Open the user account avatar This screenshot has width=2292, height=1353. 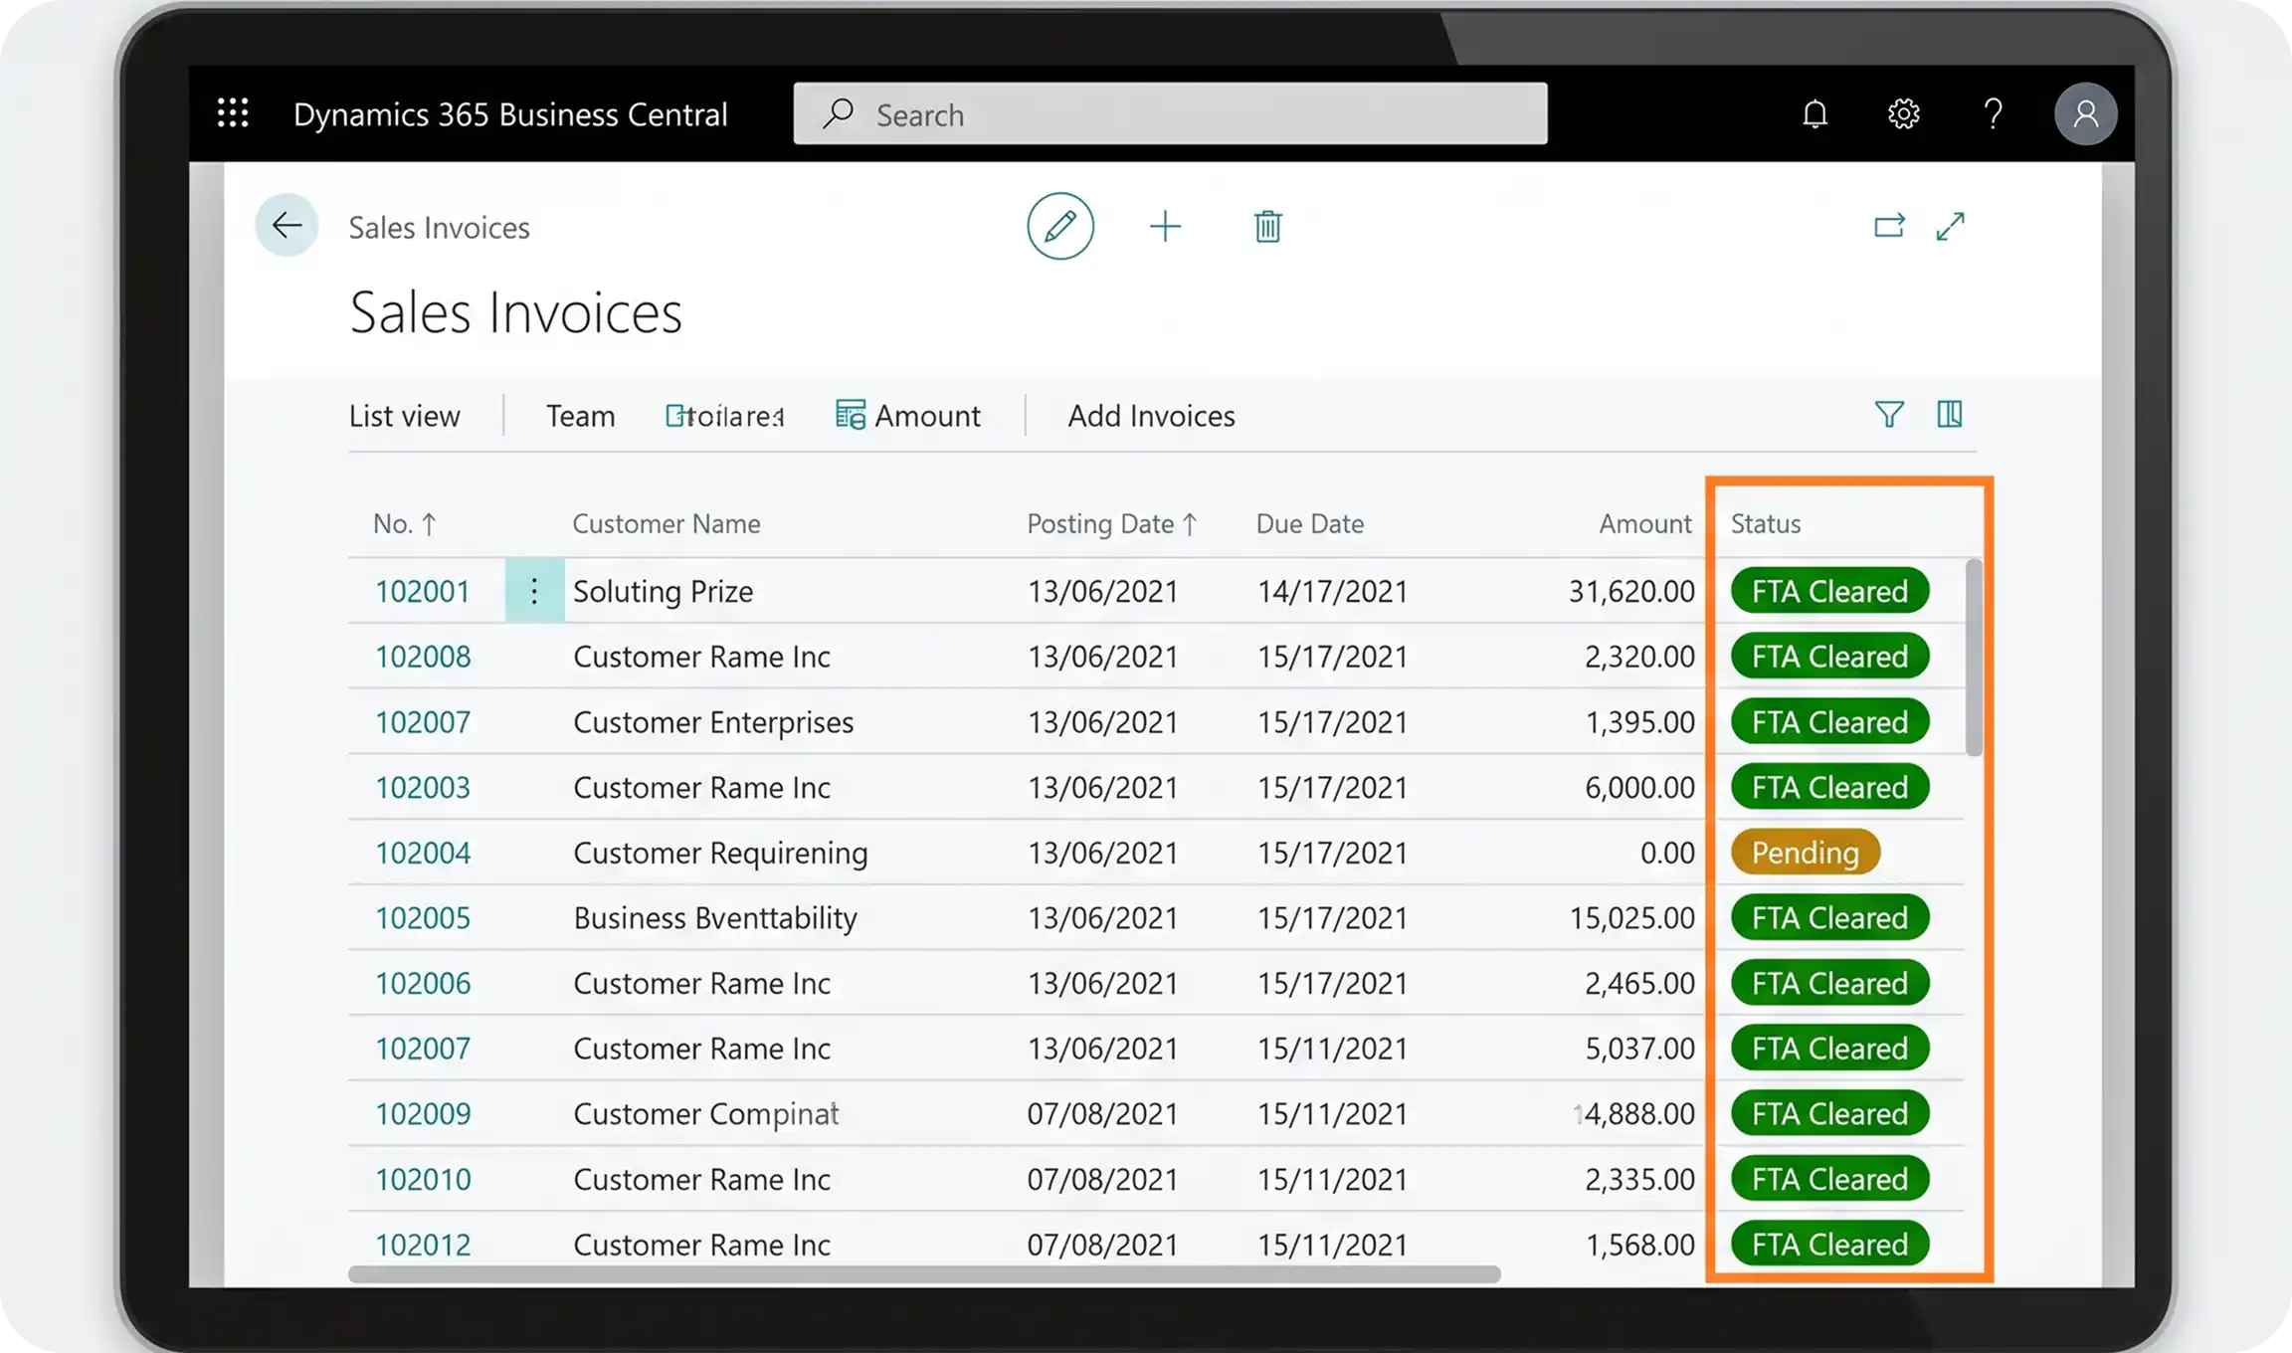(x=2085, y=114)
